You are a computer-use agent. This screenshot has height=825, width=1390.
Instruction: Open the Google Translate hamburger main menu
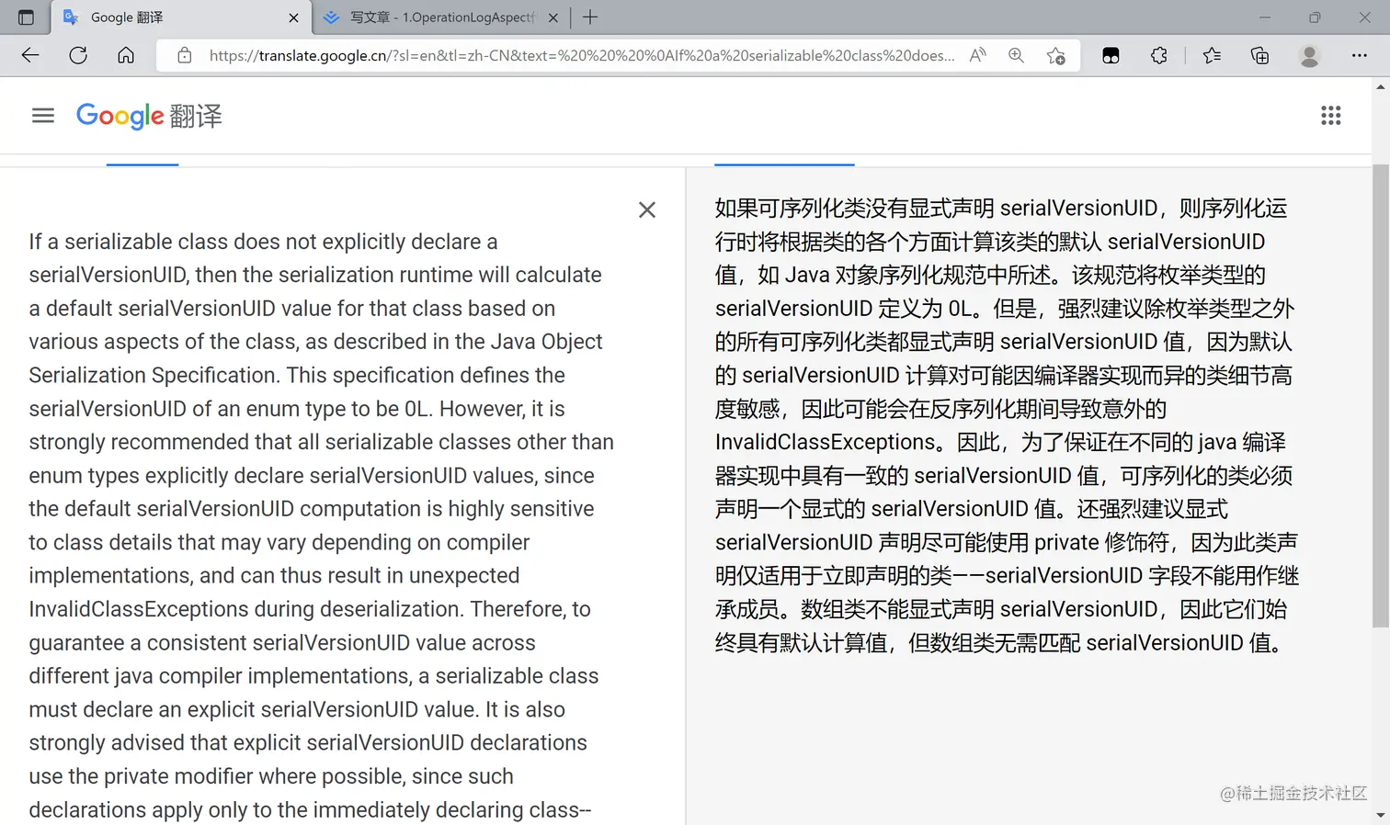tap(43, 116)
